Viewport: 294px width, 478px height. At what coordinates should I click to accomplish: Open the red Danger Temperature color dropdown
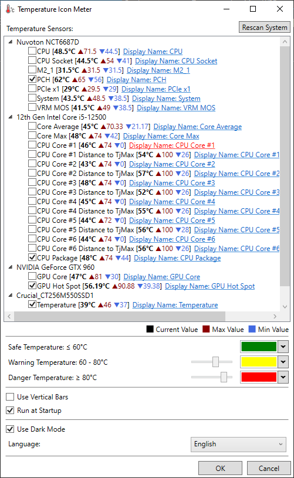click(x=283, y=377)
